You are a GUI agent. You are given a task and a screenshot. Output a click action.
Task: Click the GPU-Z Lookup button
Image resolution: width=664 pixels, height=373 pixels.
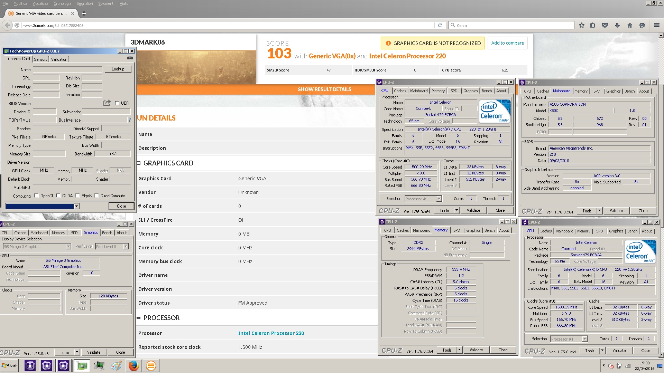(x=118, y=69)
